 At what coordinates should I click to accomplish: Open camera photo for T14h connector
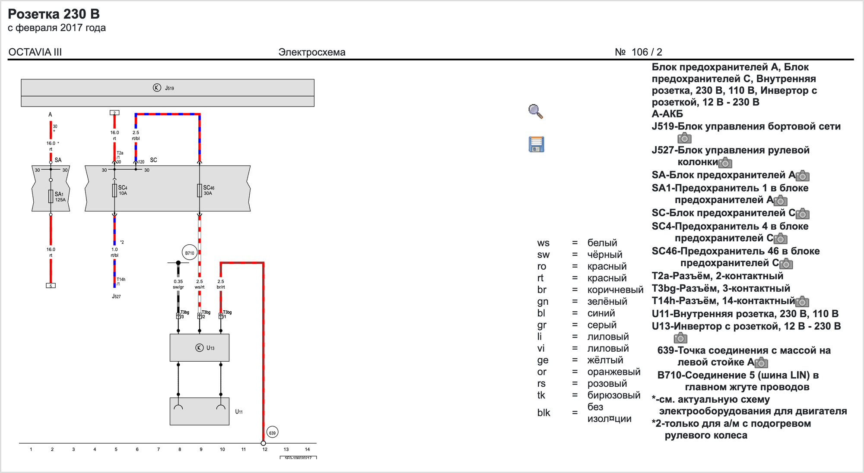[802, 302]
